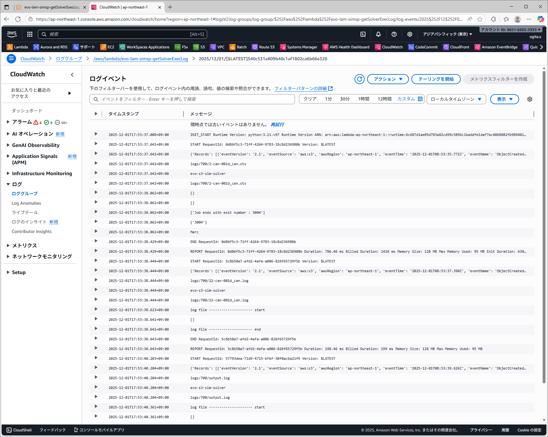Screen dimensions: 548x437
Task: Collapse the CloudWatch sidebar panel
Action: tap(72, 74)
